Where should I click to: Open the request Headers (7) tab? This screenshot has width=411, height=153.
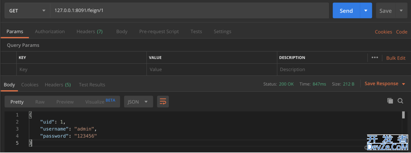pos(89,31)
